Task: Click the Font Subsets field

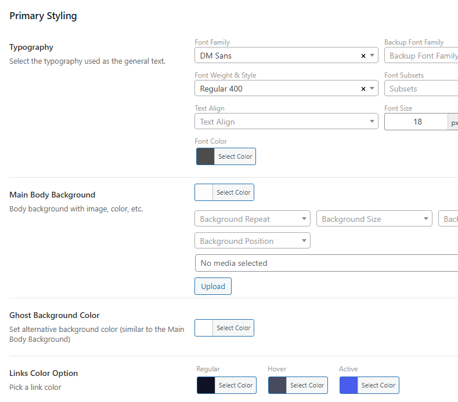Action: pyautogui.click(x=422, y=89)
